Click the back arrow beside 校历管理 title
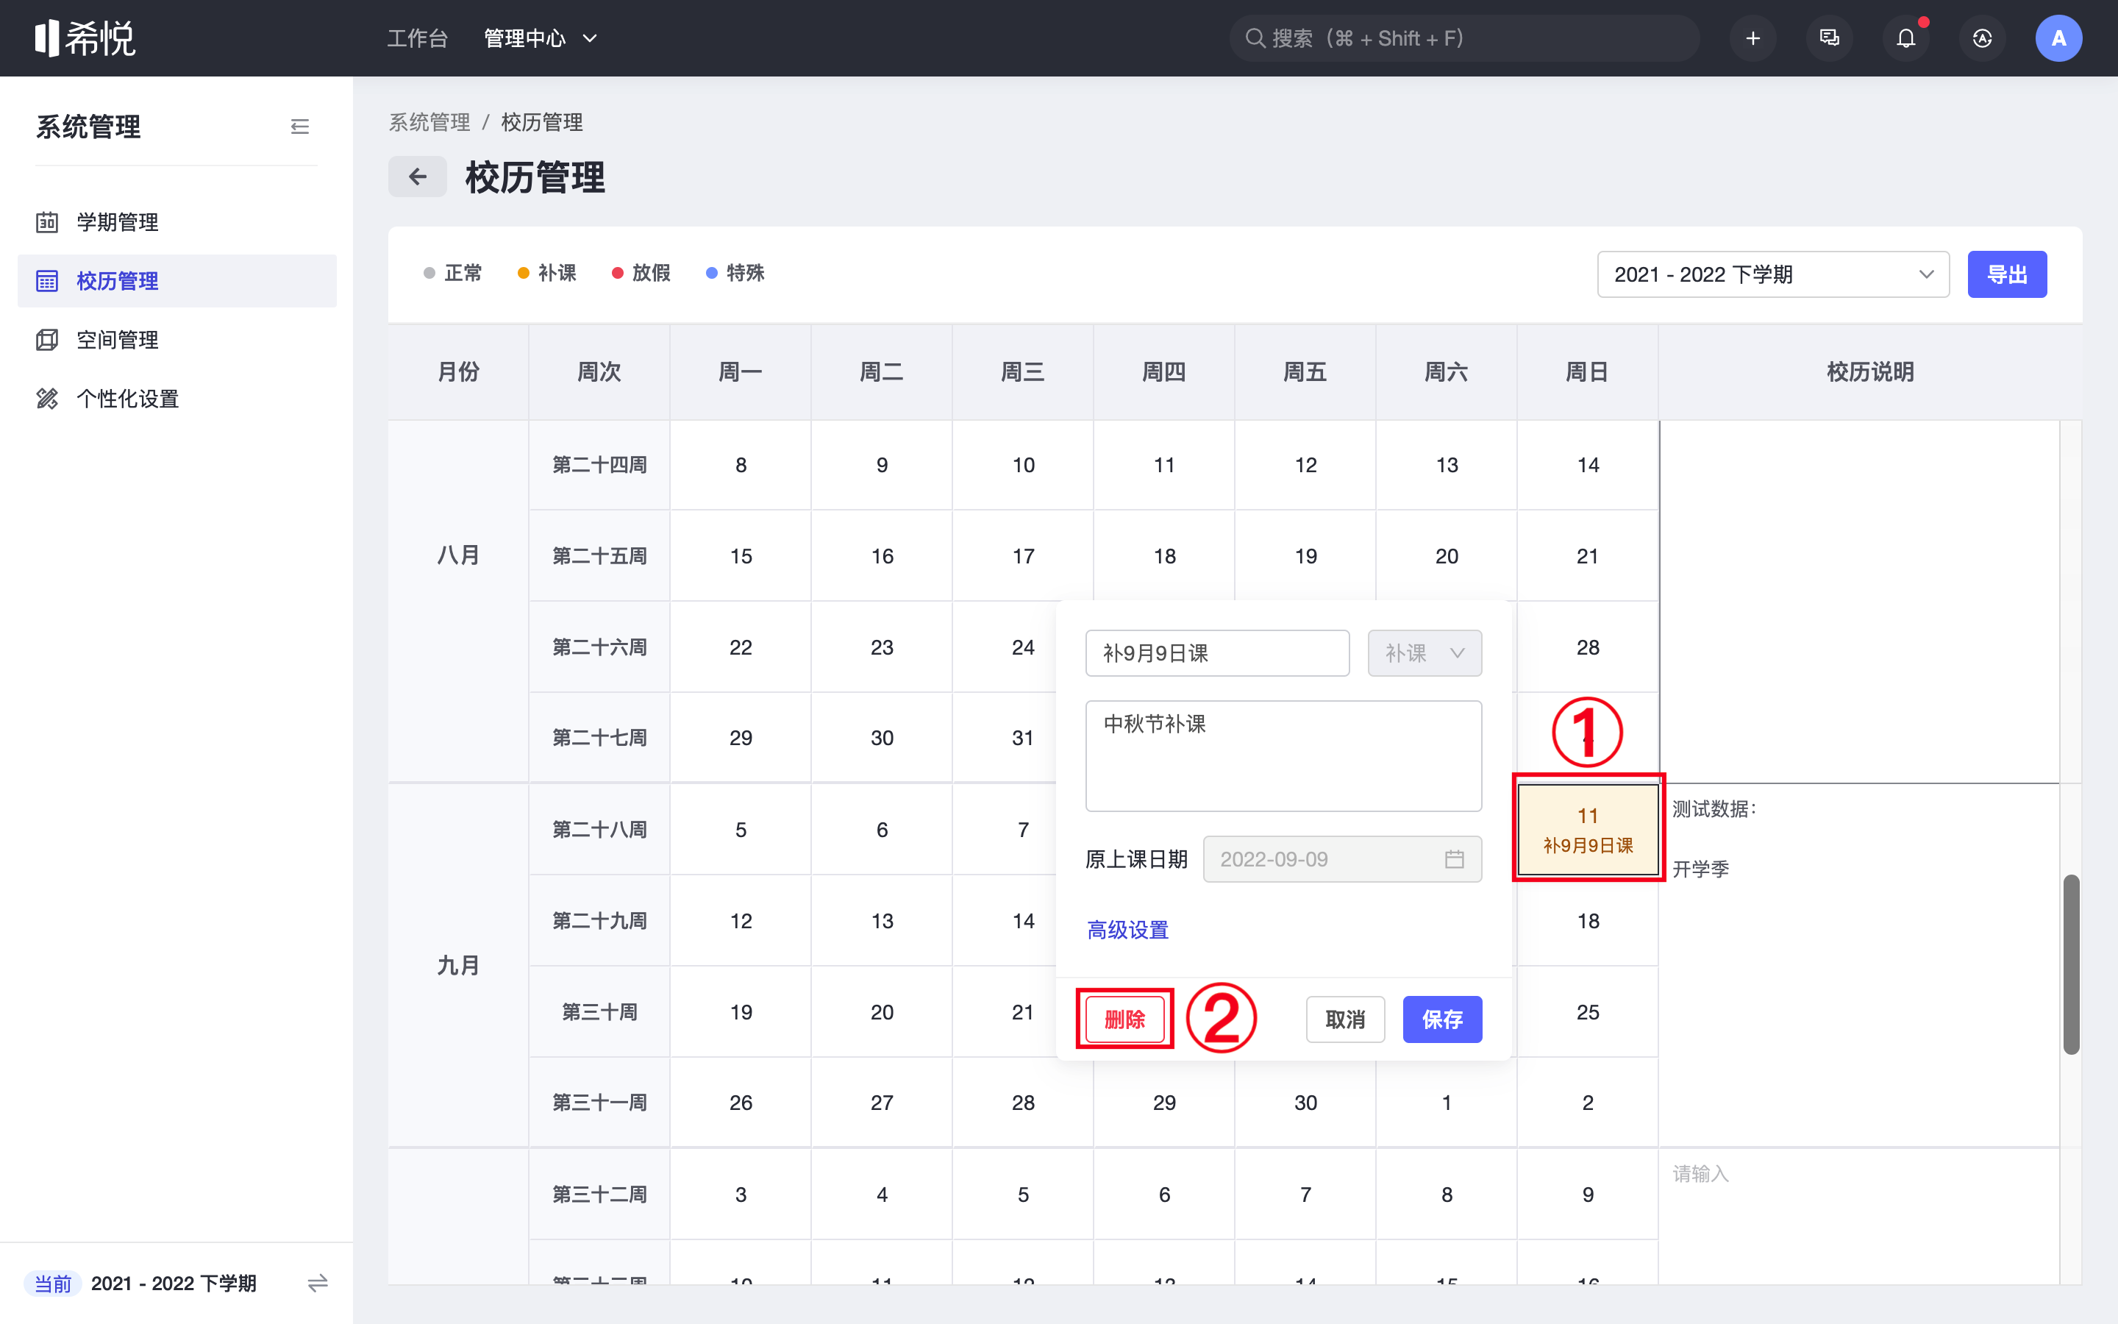The height and width of the screenshot is (1324, 2118). pos(418,177)
